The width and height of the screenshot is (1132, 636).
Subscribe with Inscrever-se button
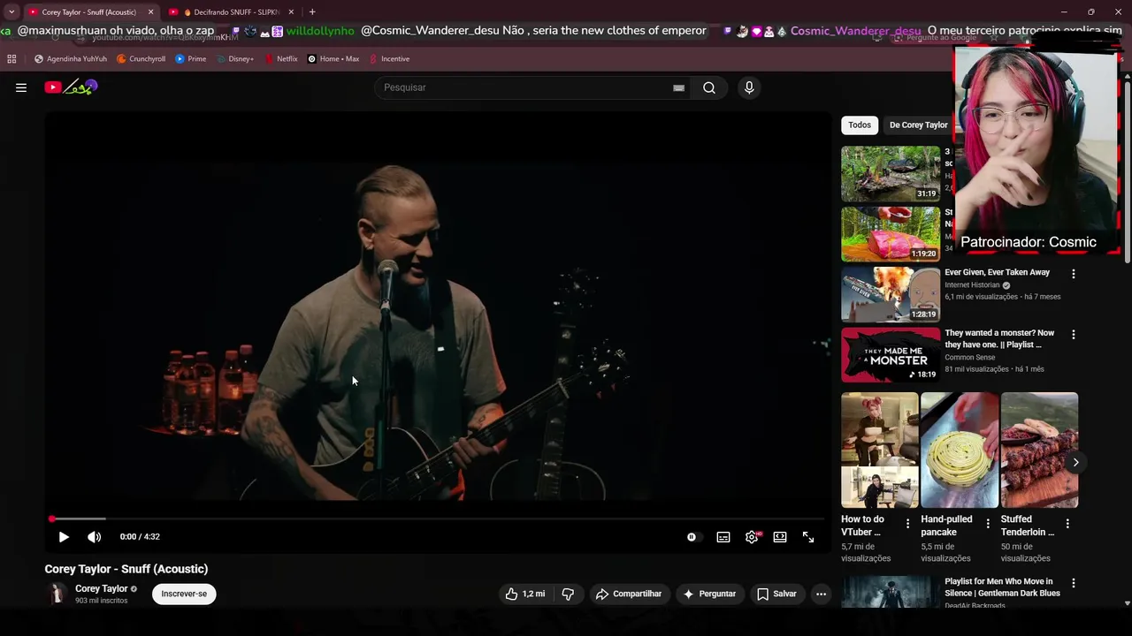coord(184,594)
